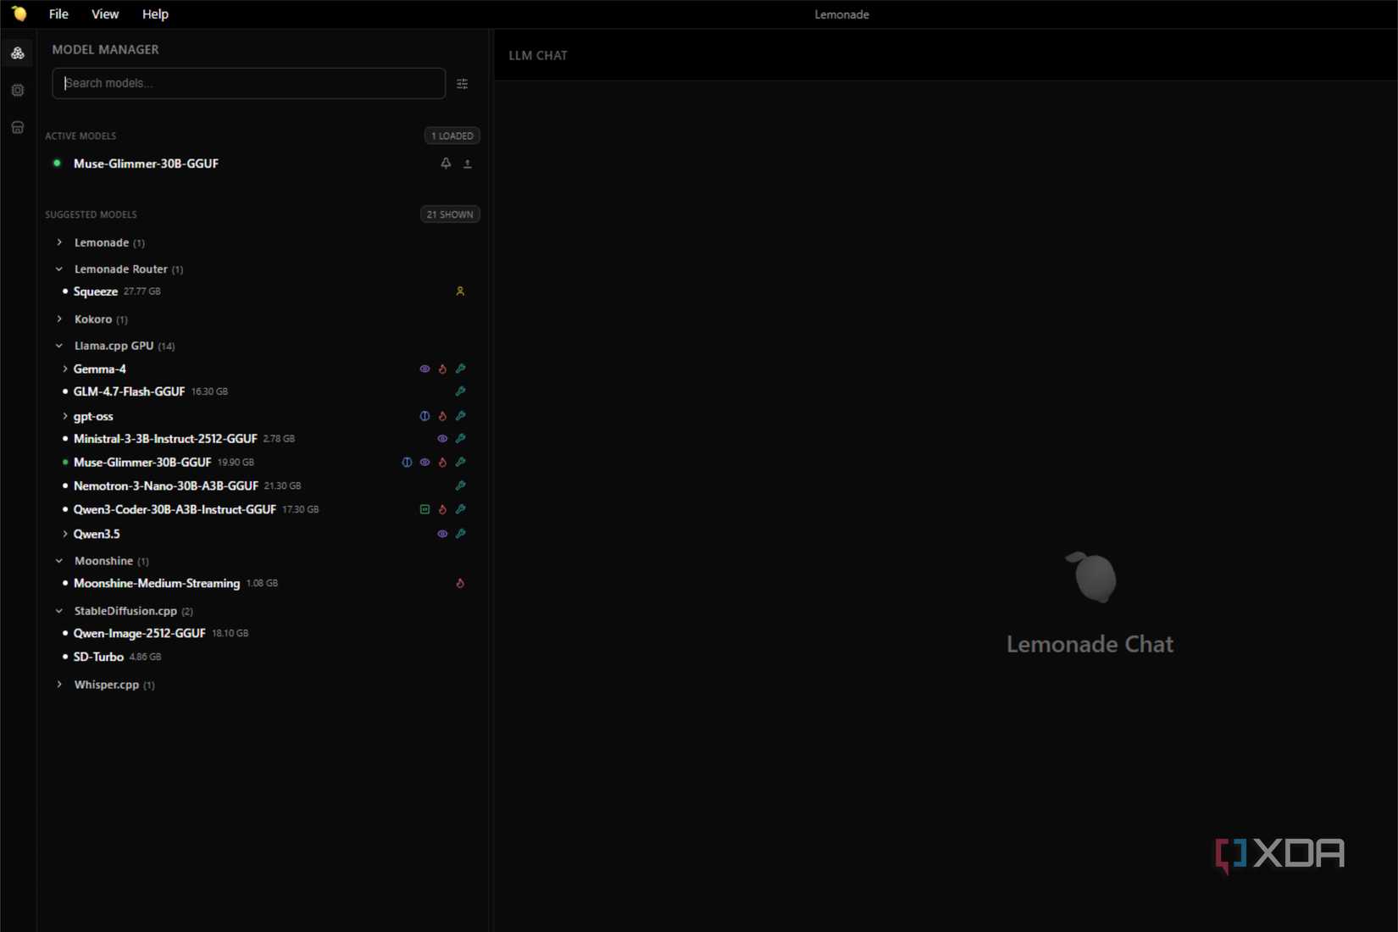Expand the gpt-oss model family
The height and width of the screenshot is (932, 1398).
click(65, 416)
